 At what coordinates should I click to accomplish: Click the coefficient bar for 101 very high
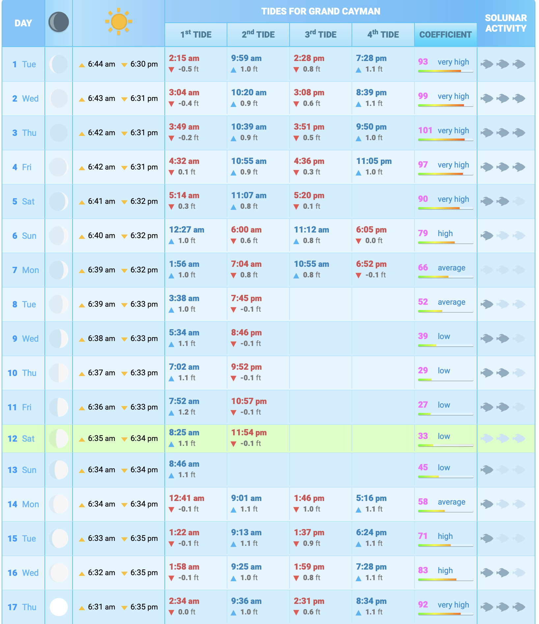[445, 140]
